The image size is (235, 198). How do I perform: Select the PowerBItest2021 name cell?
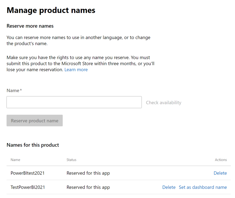(28, 173)
